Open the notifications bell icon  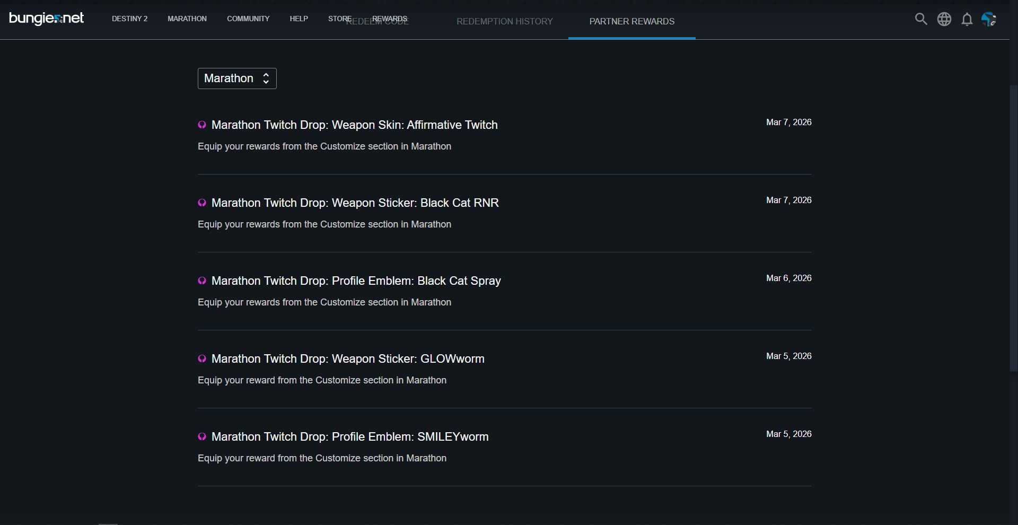[967, 20]
